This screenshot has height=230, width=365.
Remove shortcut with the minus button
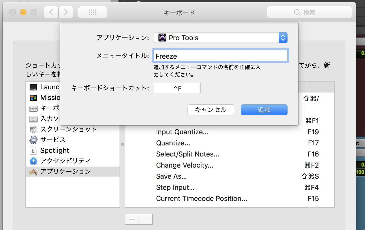[x=146, y=219]
